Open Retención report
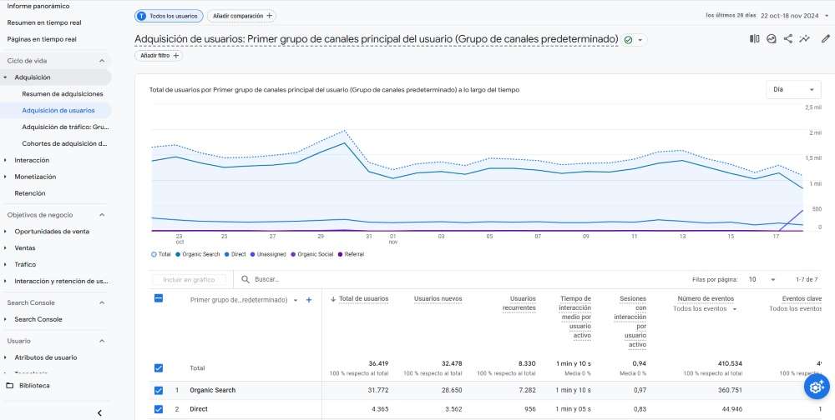835x420 pixels. pyautogui.click(x=30, y=193)
